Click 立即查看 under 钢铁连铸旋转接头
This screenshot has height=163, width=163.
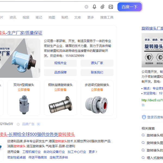tap(60, 90)
